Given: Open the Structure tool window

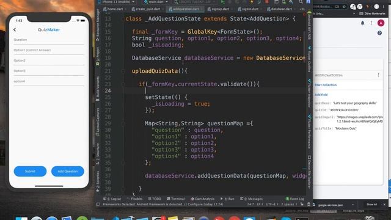Looking at the screenshot, I should pos(98,154).
